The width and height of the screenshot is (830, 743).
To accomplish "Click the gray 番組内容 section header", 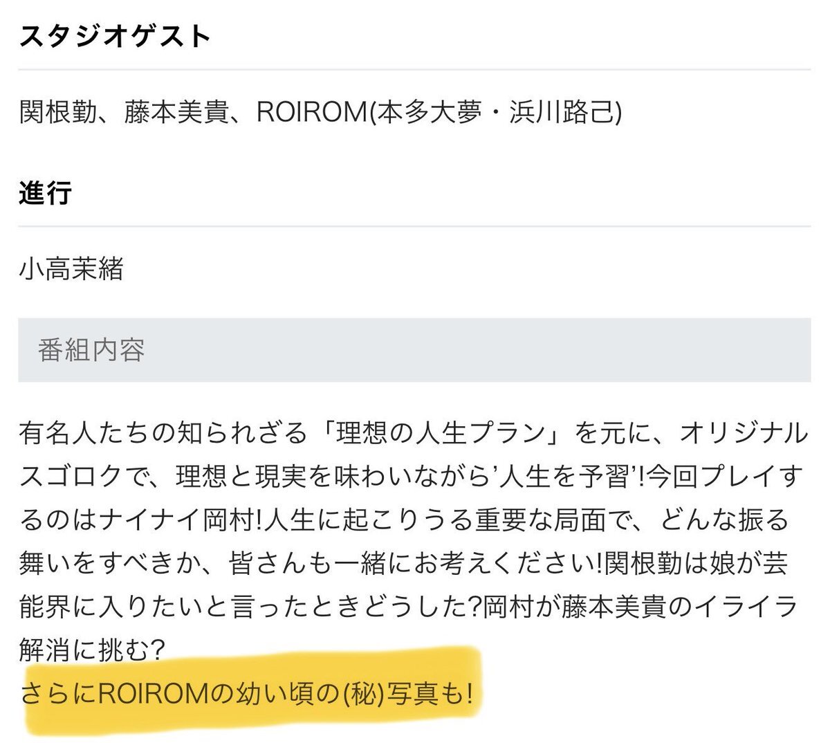I will point(414,350).
